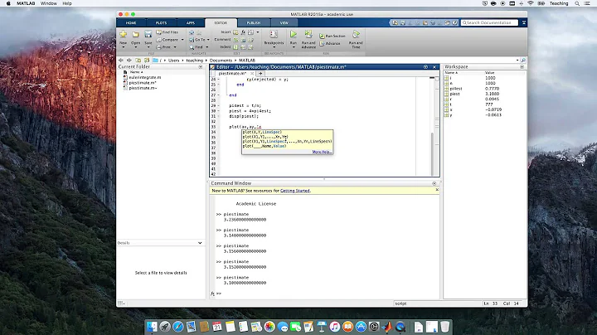This screenshot has width=597, height=335.
Task: Switch to the VIEW tab
Action: coord(284,23)
